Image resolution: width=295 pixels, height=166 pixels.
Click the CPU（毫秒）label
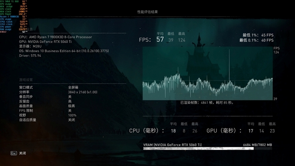pos(146,131)
